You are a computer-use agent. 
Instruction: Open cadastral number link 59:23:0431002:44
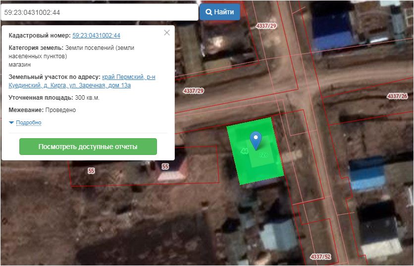96,35
